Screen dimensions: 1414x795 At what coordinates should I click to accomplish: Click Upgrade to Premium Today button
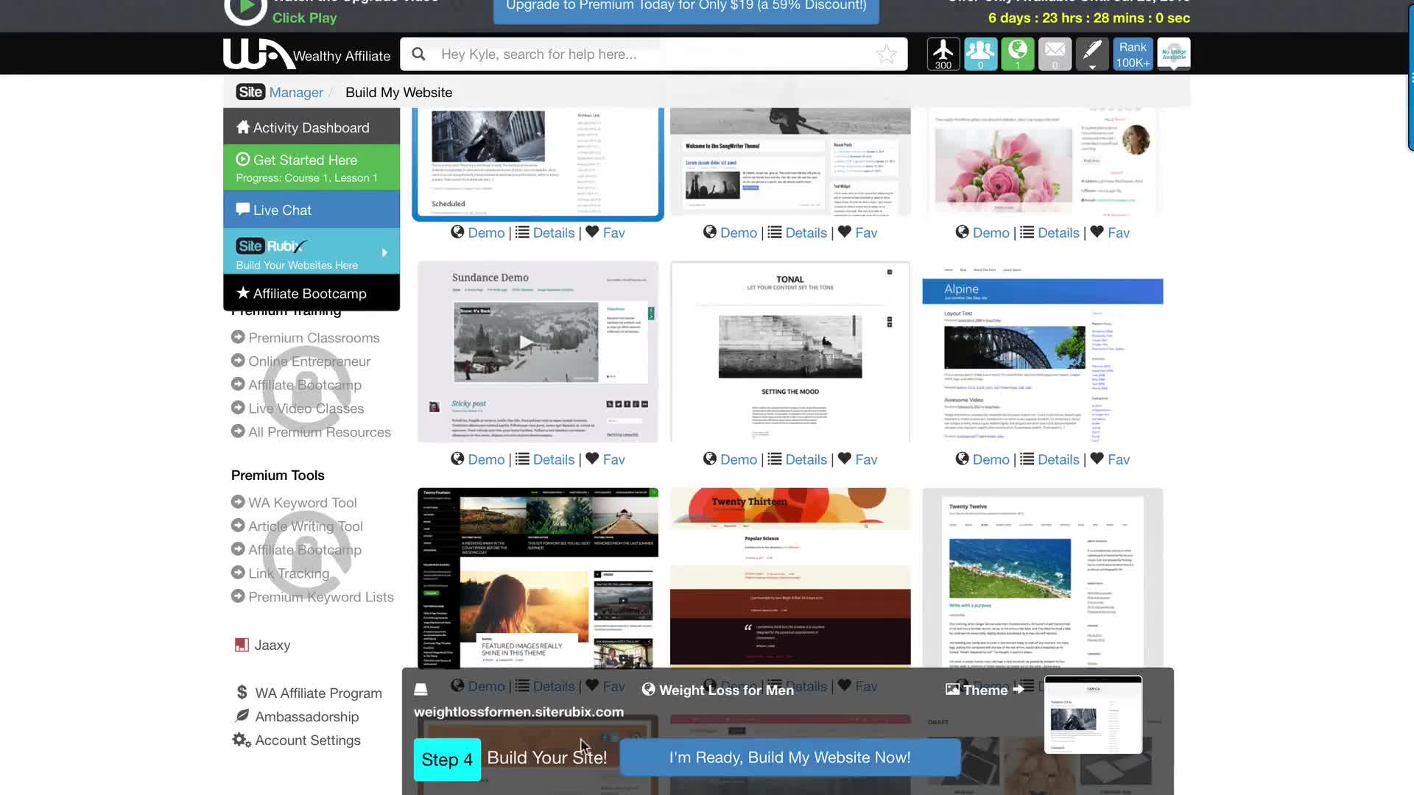(686, 7)
